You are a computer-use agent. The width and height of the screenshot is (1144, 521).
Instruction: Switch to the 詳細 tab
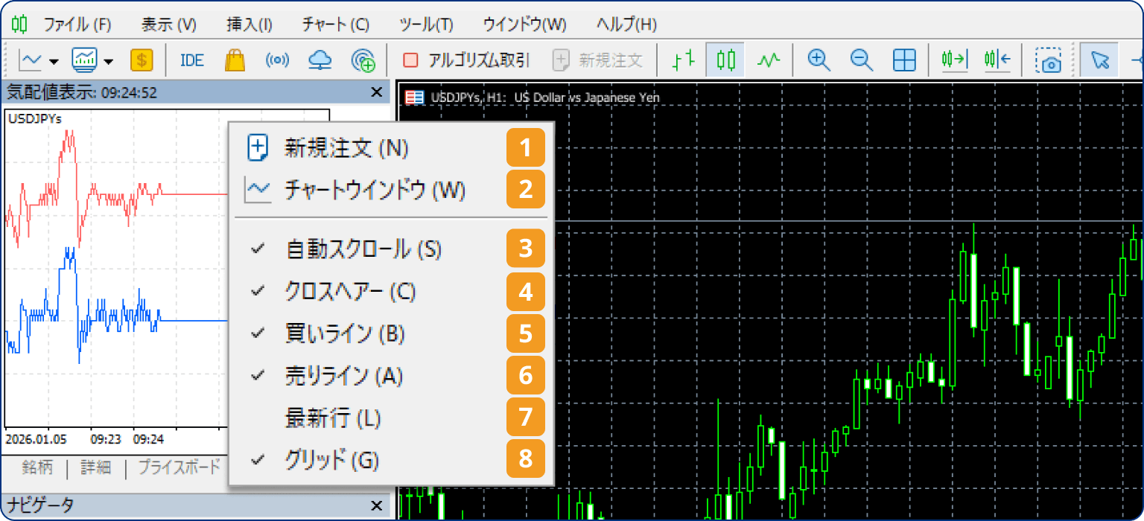pos(95,468)
